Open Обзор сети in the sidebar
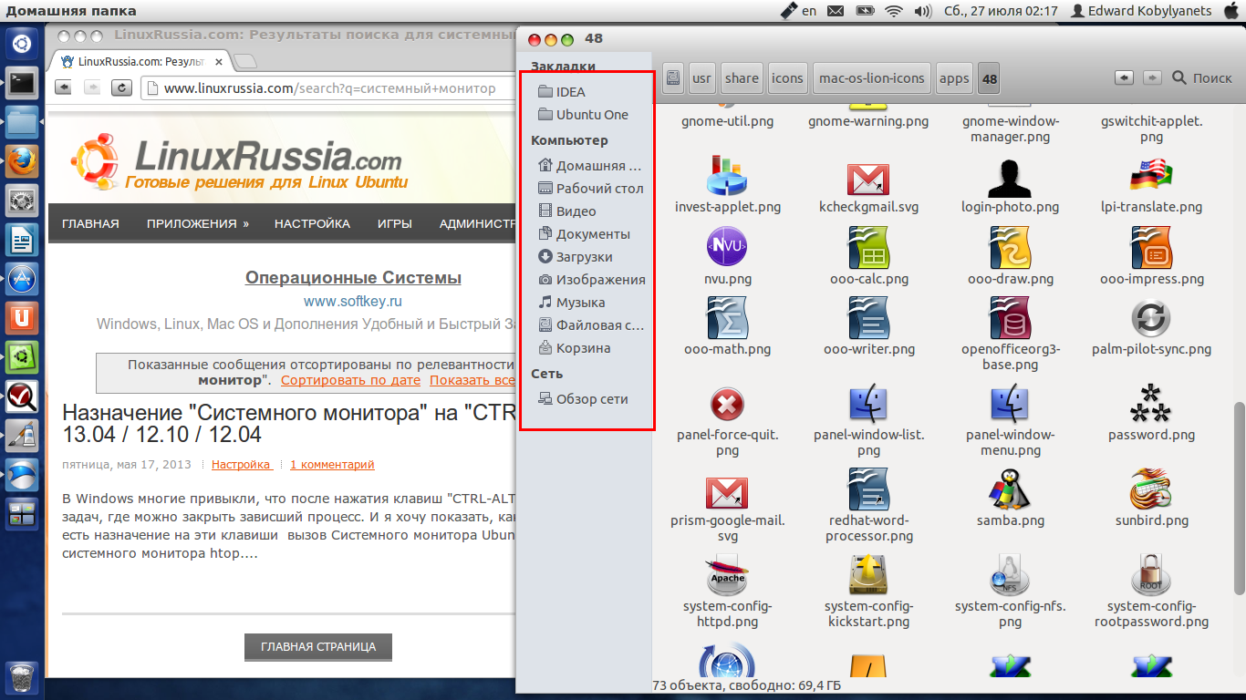 [582, 399]
